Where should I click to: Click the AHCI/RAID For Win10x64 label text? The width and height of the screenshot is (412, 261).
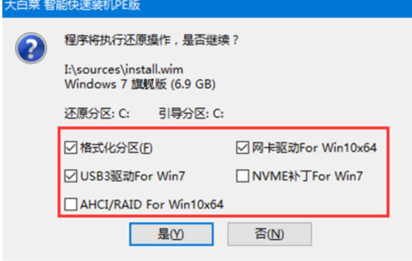pyautogui.click(x=152, y=205)
